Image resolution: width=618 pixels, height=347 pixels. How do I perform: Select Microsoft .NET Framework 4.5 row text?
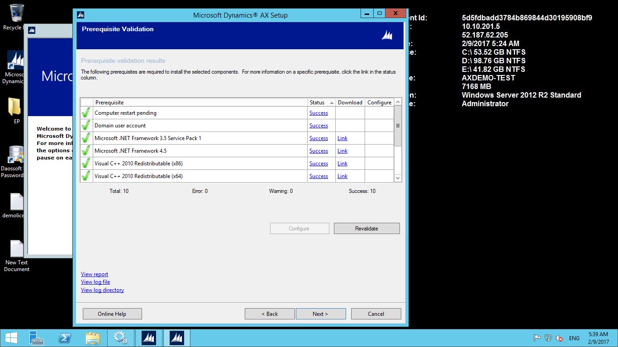pyautogui.click(x=130, y=151)
